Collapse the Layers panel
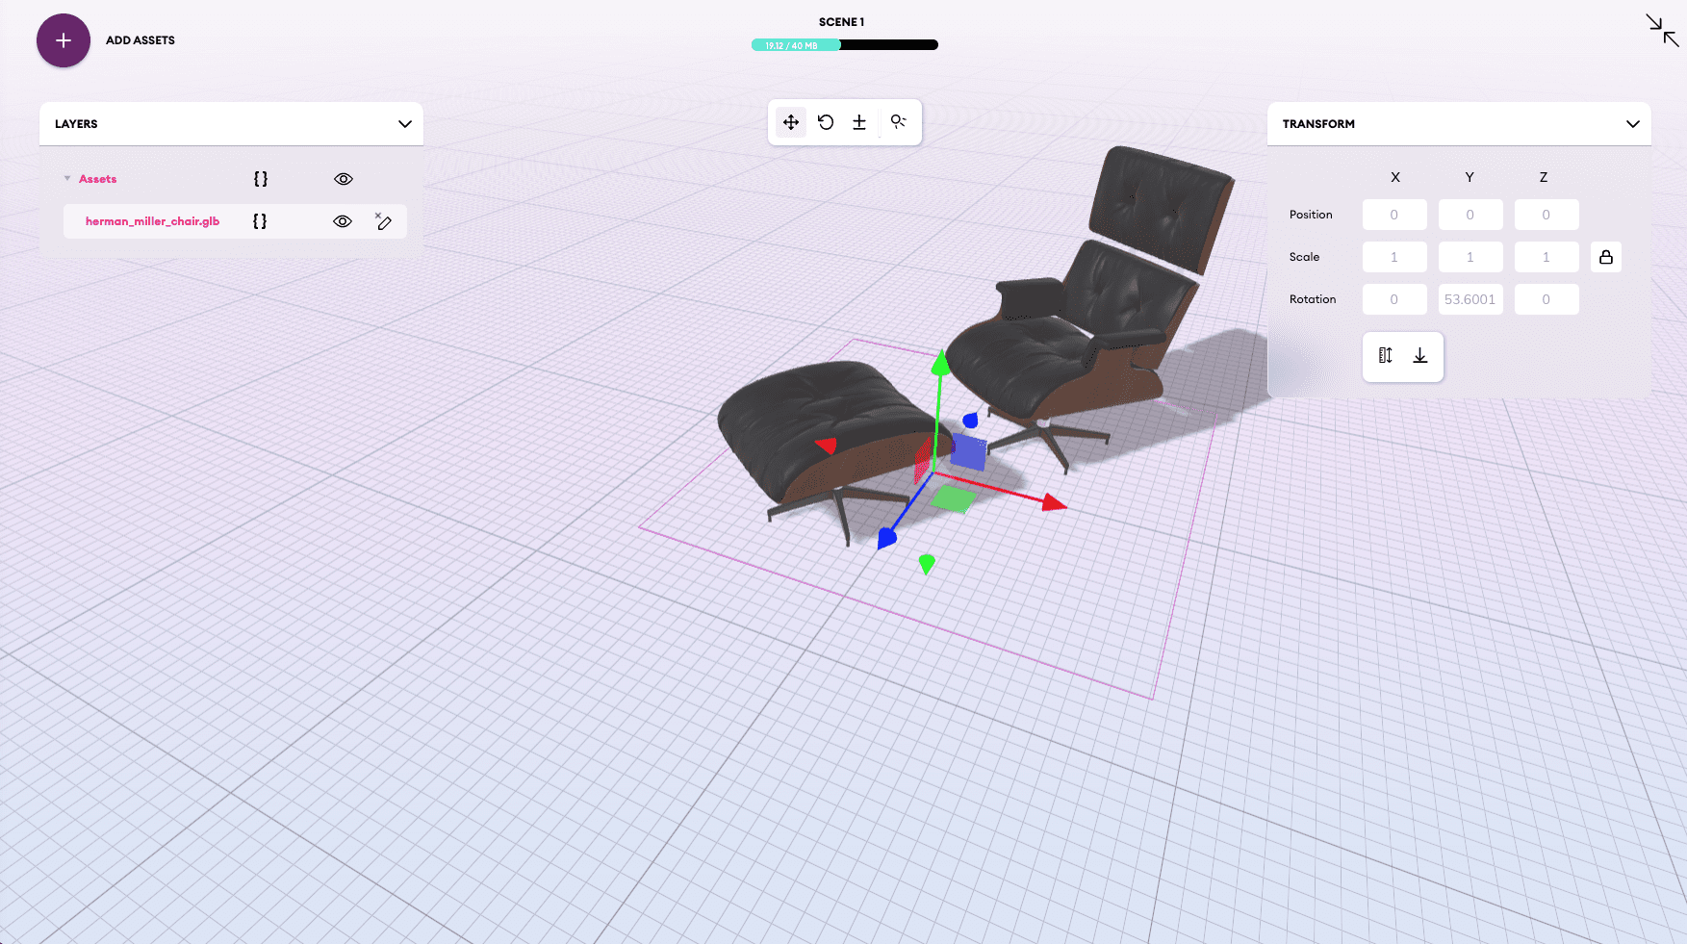This screenshot has height=944, width=1687. click(405, 124)
